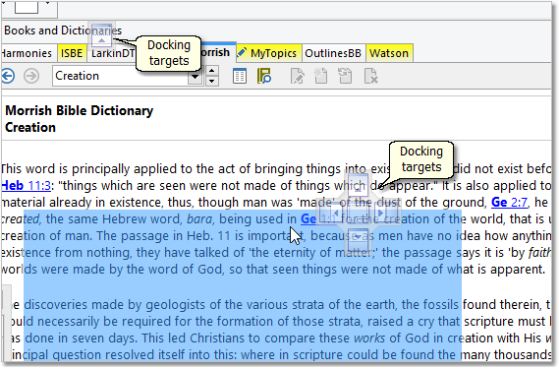Image resolution: width=559 pixels, height=369 pixels.
Task: Go forward with the grey right arrow
Action: coord(31,76)
